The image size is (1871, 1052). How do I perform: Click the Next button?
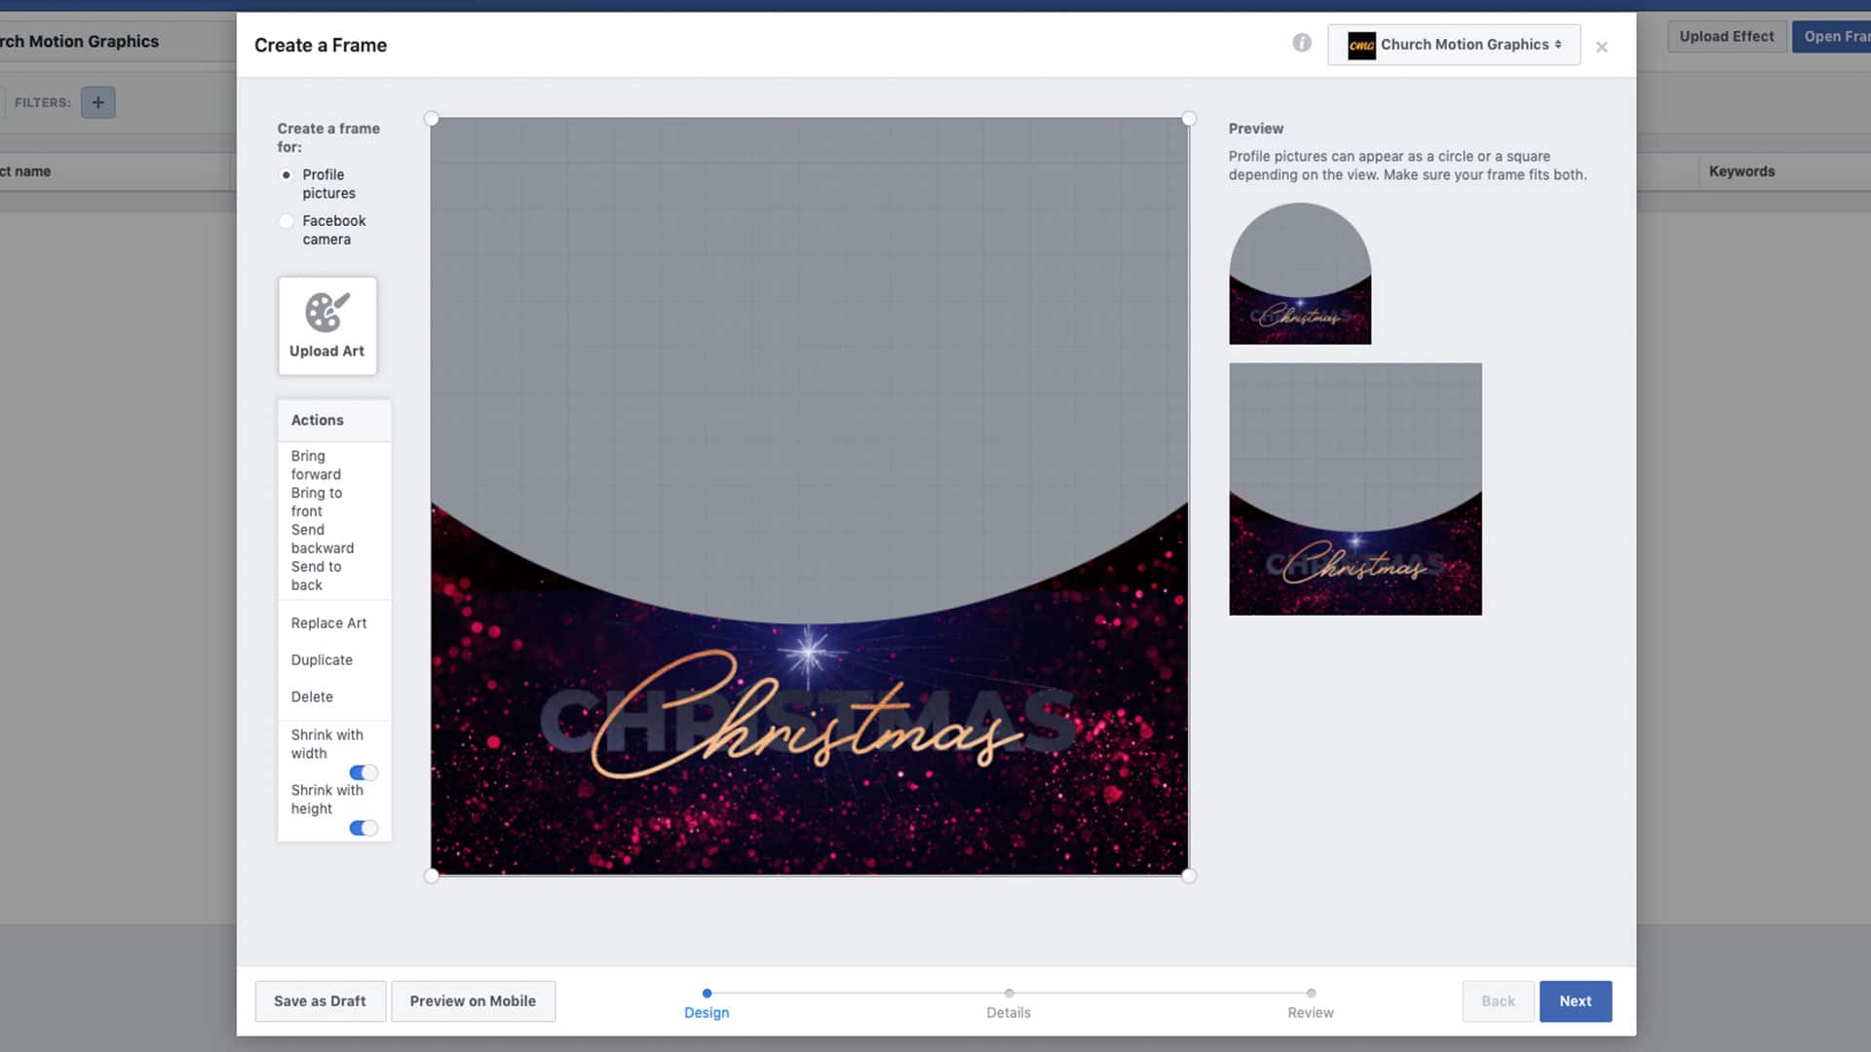click(x=1575, y=1001)
